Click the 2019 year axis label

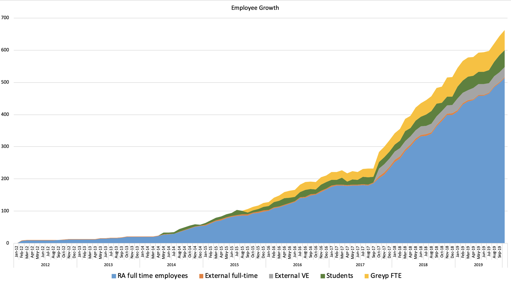click(478, 265)
